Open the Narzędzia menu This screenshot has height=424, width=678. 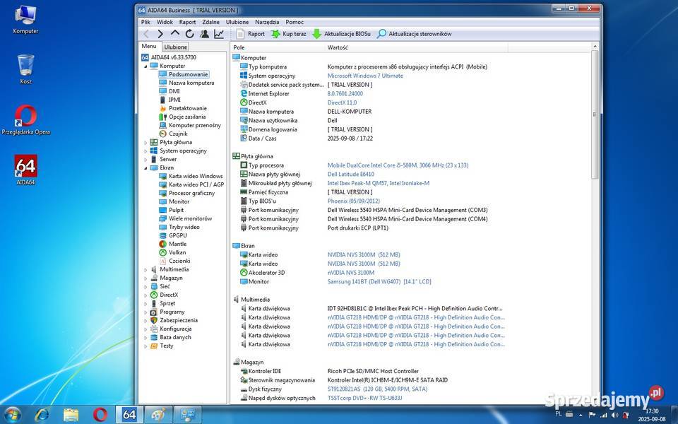pos(267,22)
